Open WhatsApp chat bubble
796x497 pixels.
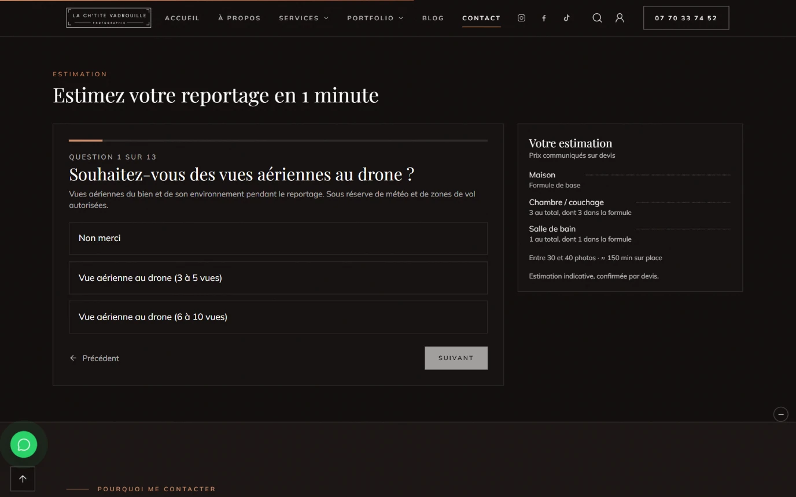tap(24, 444)
